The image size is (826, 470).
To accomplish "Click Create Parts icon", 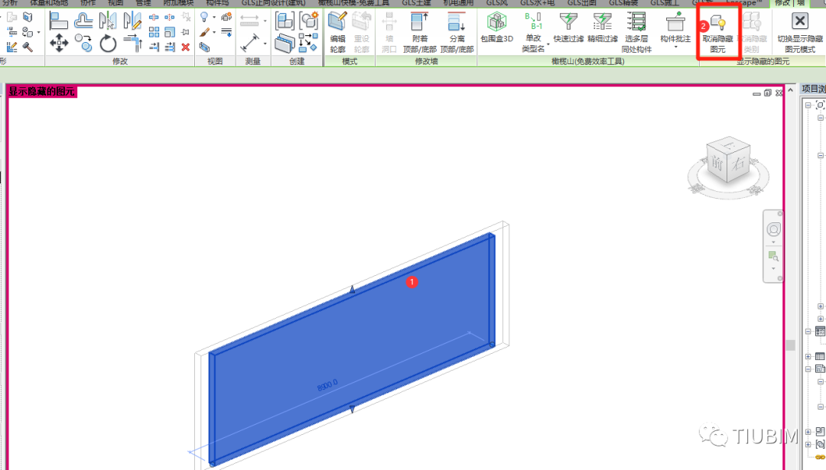I will tap(285, 43).
